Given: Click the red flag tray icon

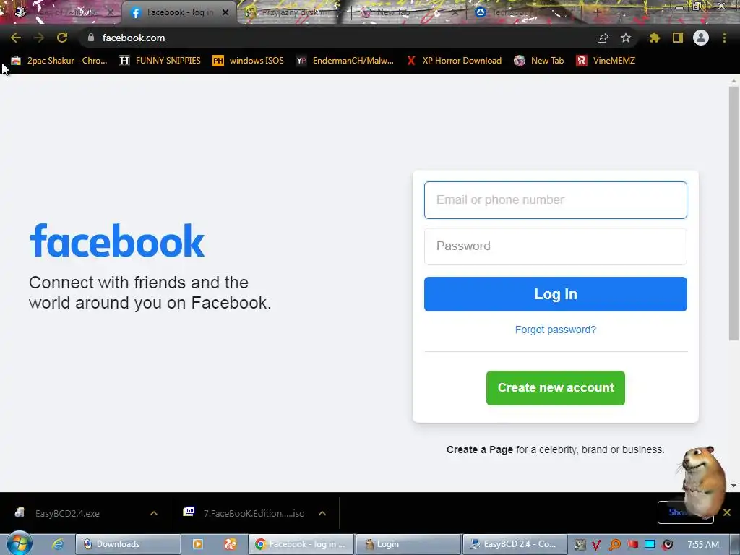Looking at the screenshot, I should [x=633, y=544].
